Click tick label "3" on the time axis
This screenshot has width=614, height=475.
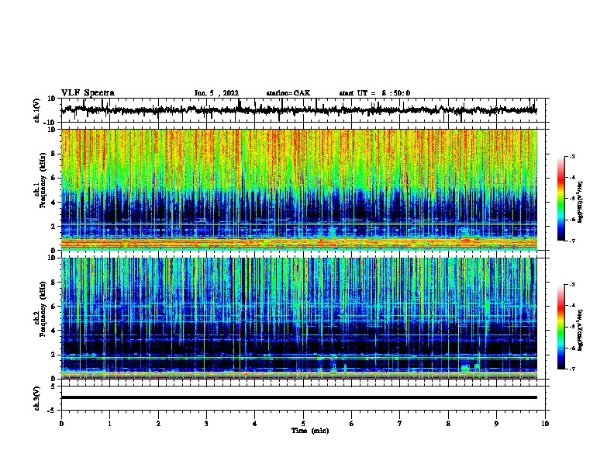point(206,424)
